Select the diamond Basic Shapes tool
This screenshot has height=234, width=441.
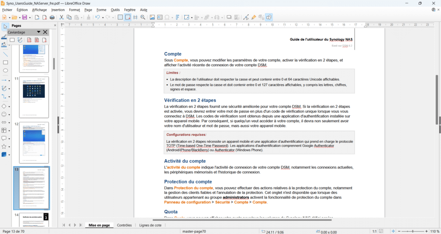point(4,106)
